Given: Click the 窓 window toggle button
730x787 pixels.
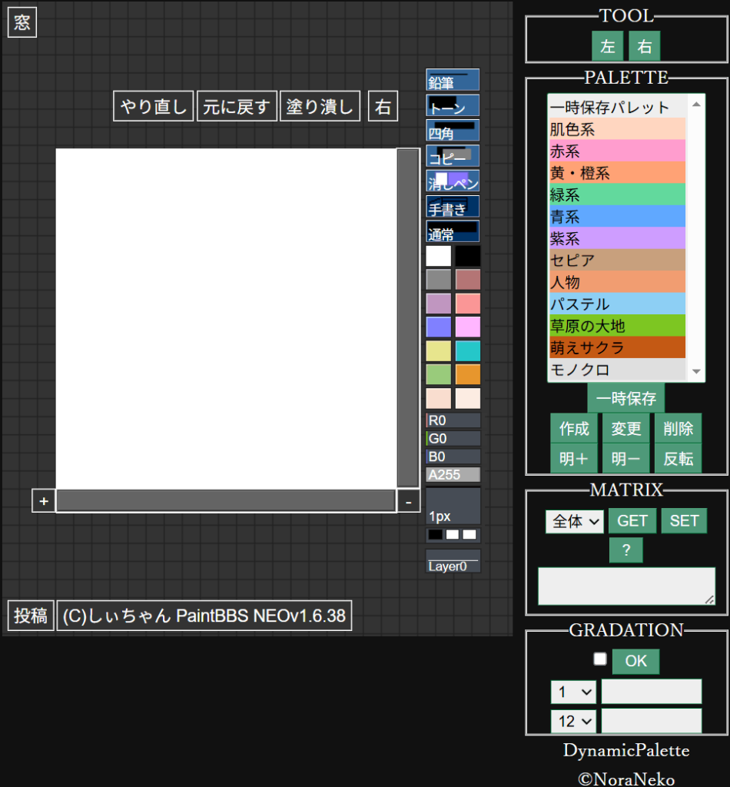Looking at the screenshot, I should (22, 23).
